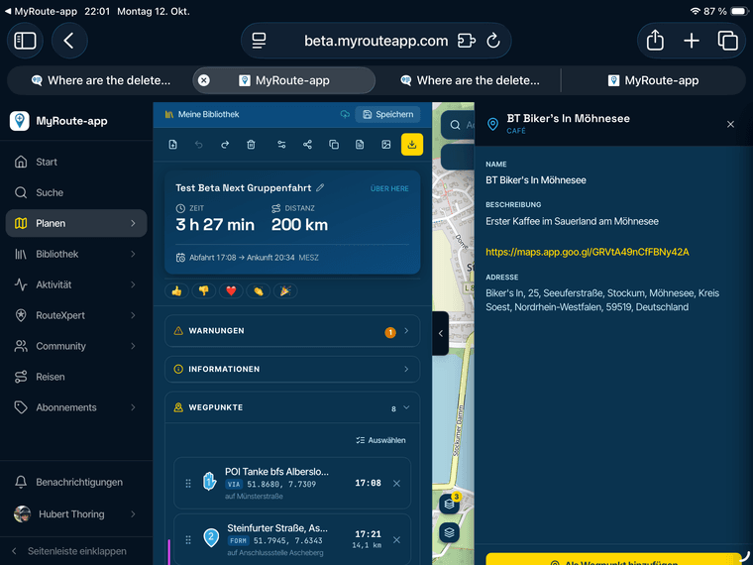753x565 pixels.
Task: Edit route name pencil icon
Action: 320,188
